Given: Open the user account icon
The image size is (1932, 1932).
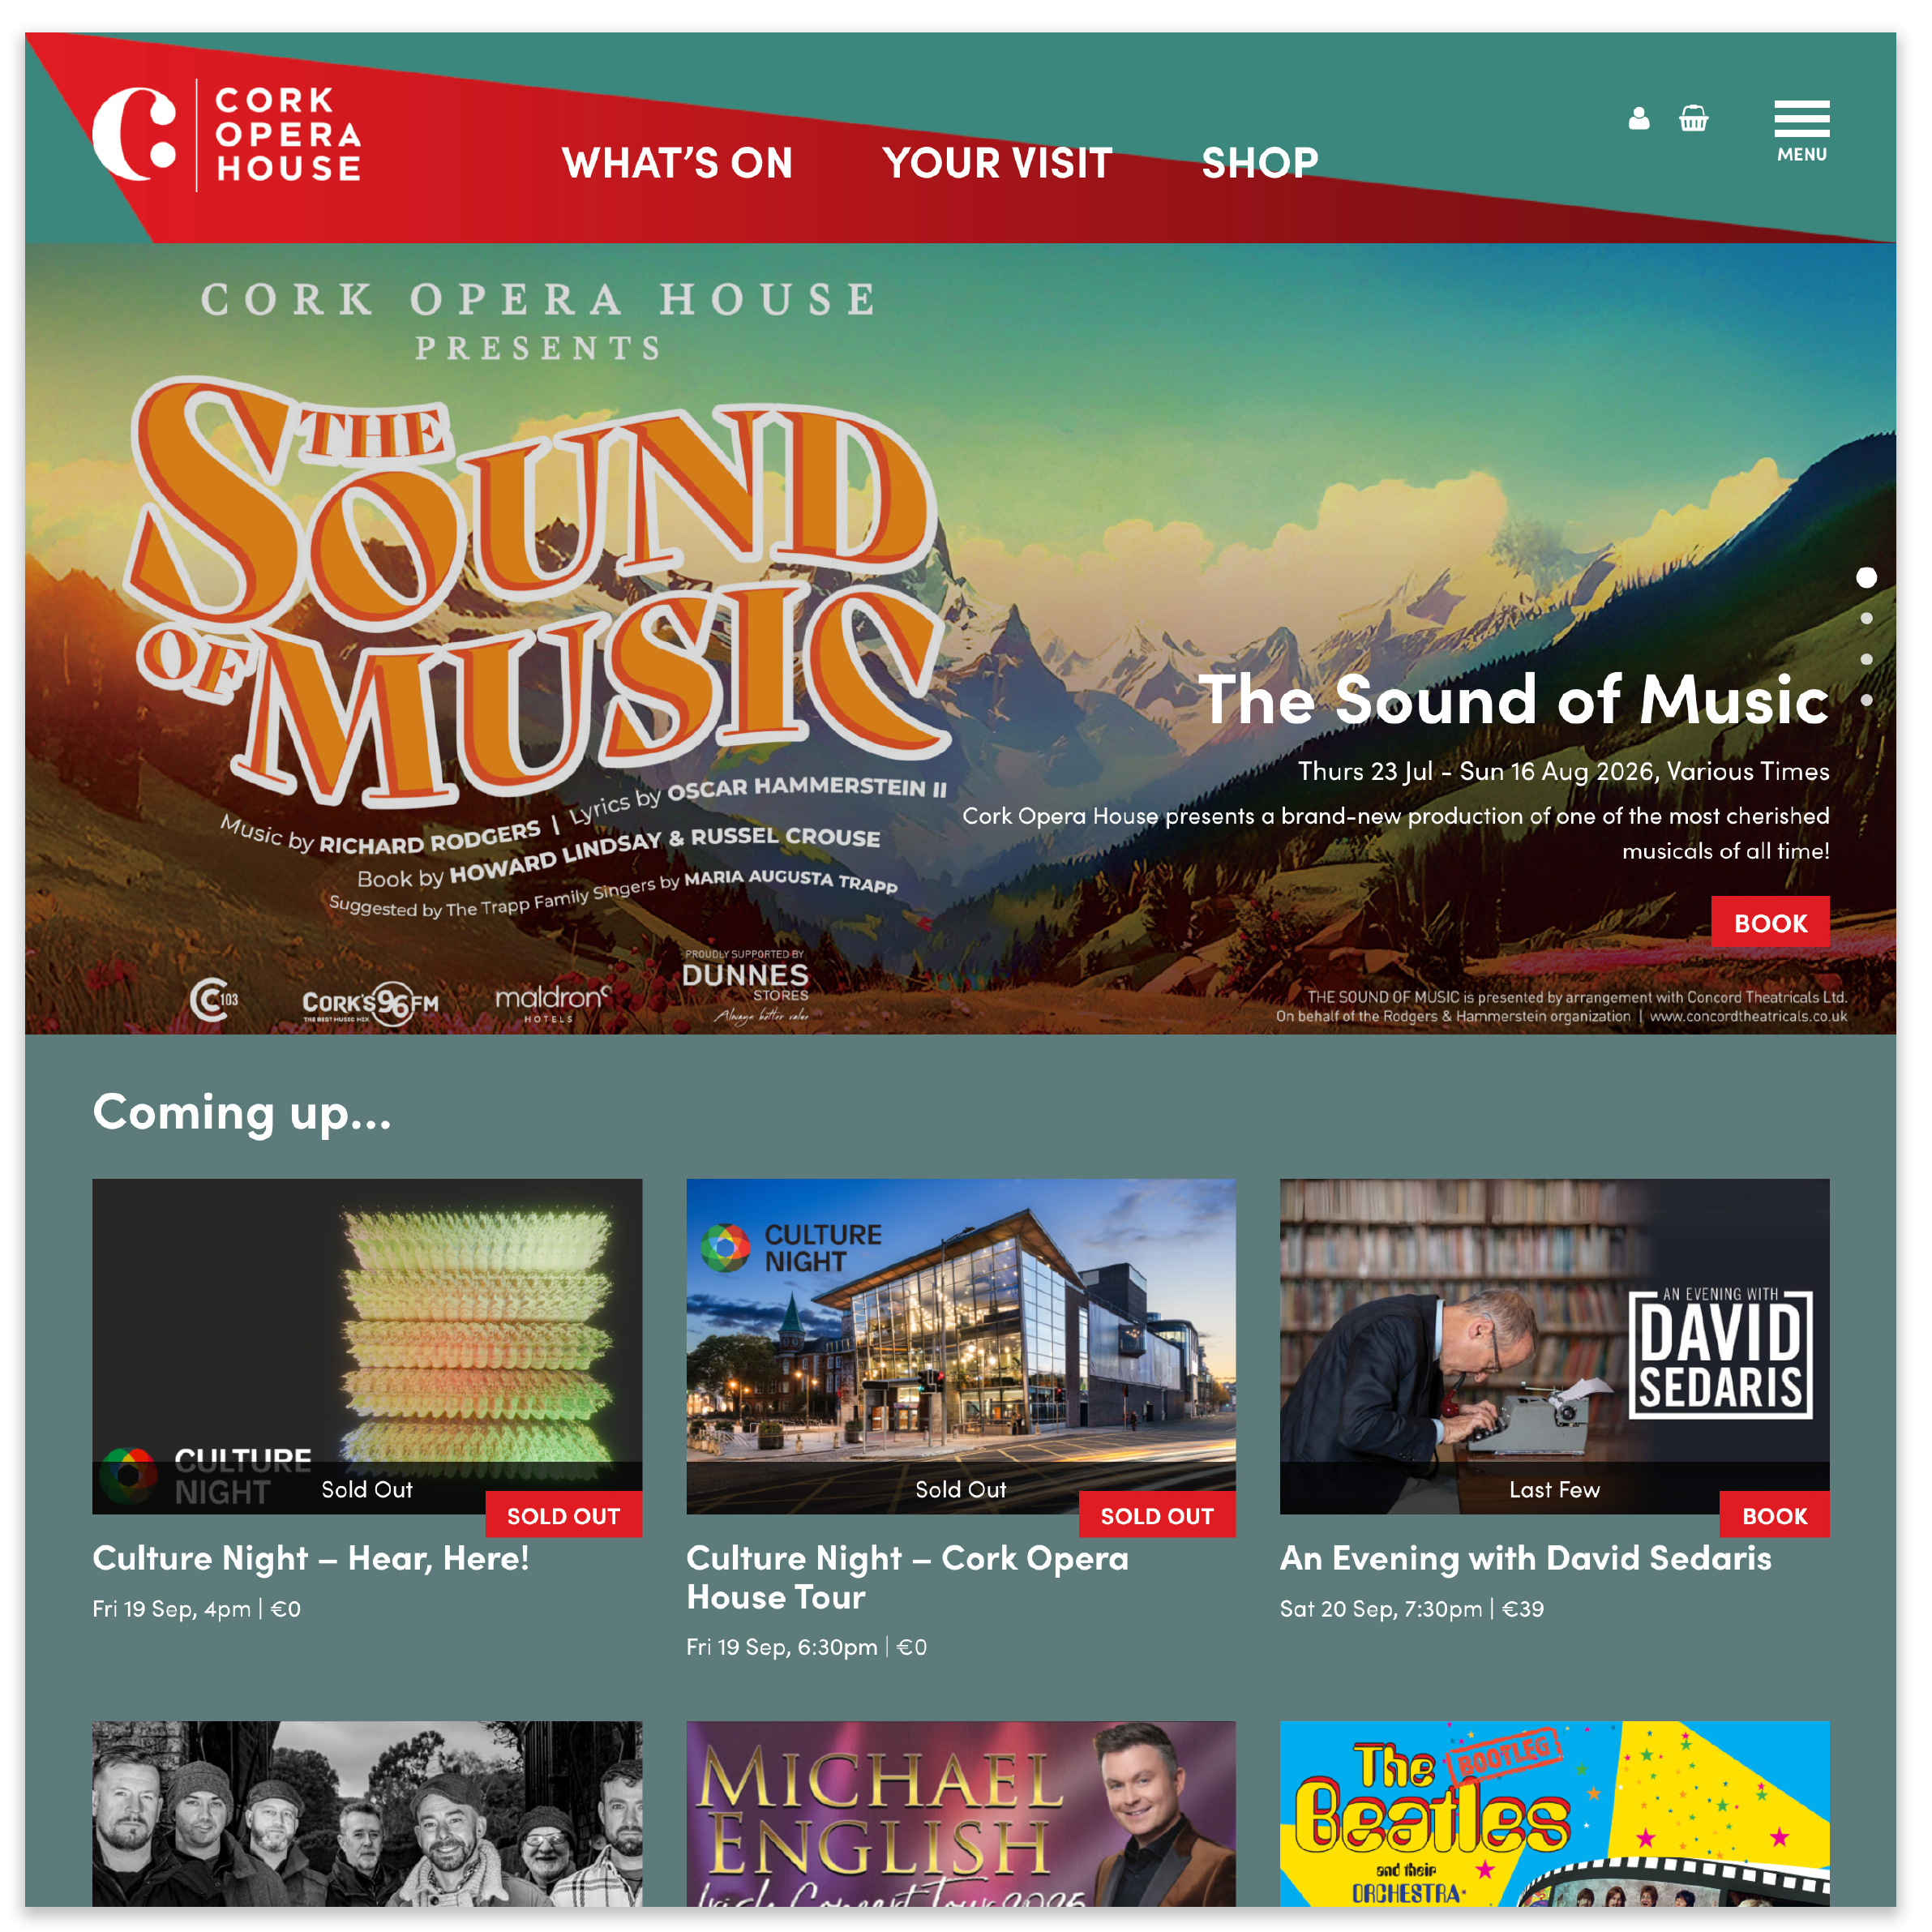Looking at the screenshot, I should (x=1638, y=119).
